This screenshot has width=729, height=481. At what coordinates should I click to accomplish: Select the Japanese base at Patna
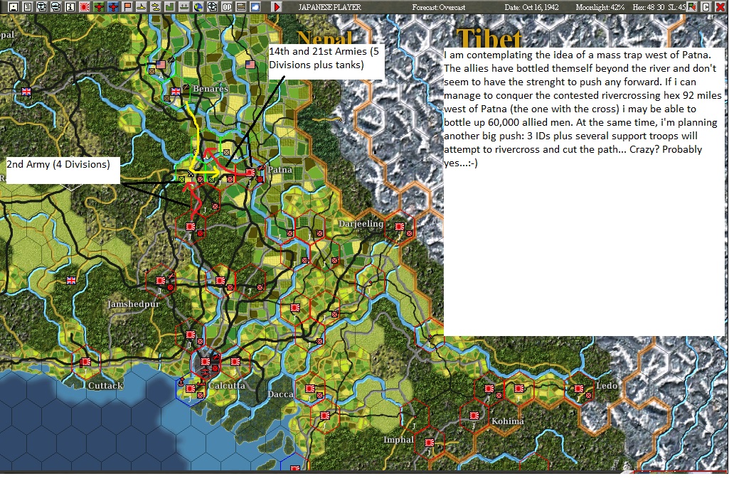coord(250,172)
